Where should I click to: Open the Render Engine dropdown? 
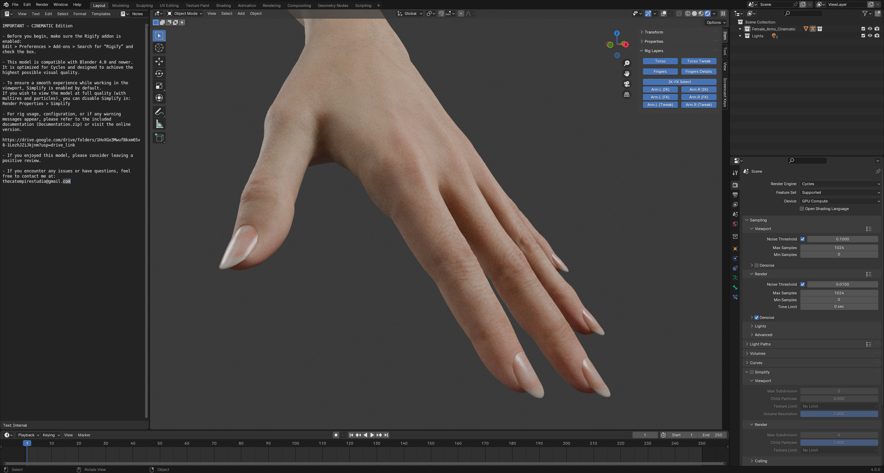click(x=840, y=184)
